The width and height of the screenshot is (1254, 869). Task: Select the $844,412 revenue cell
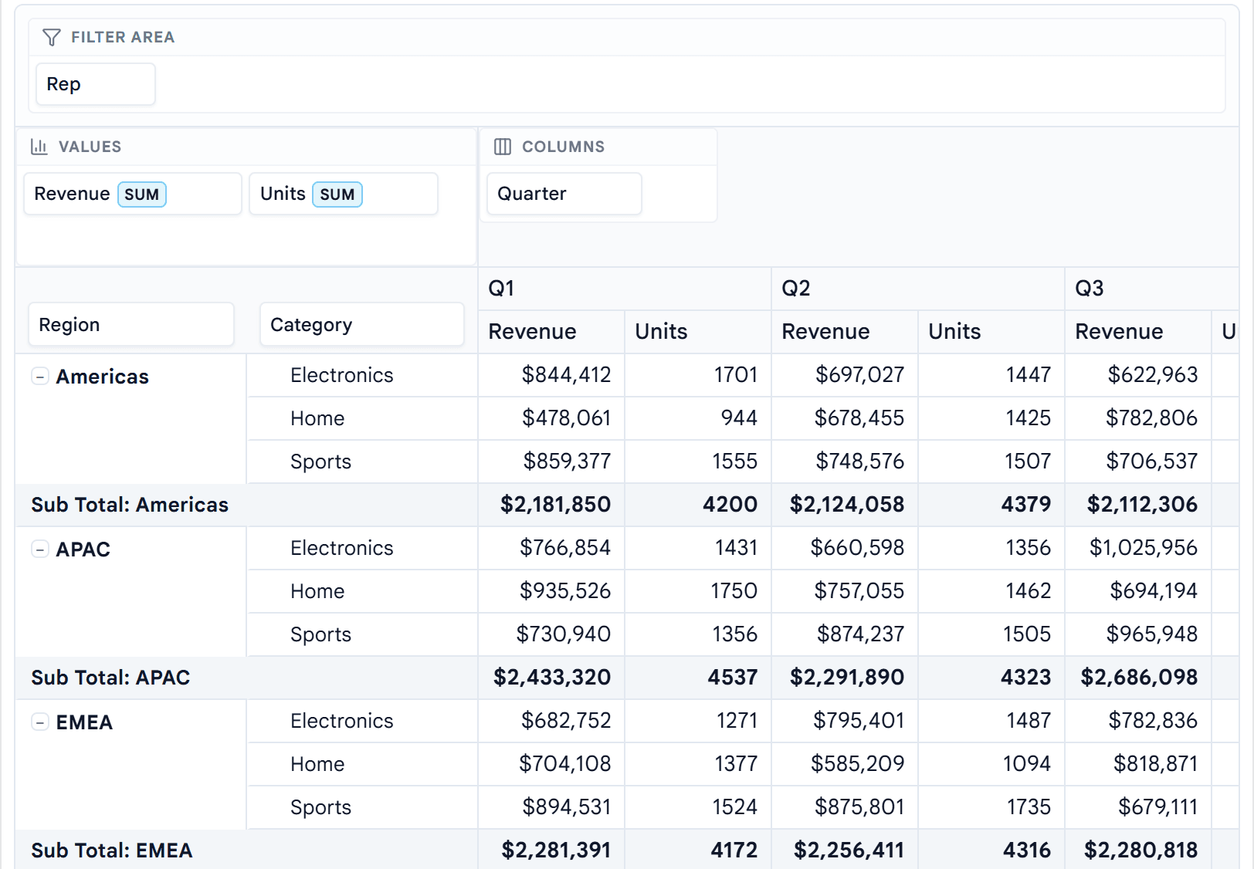(551, 375)
